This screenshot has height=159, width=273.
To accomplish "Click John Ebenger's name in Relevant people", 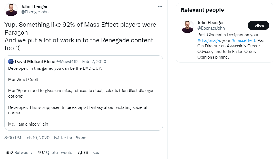I will tap(211, 23).
